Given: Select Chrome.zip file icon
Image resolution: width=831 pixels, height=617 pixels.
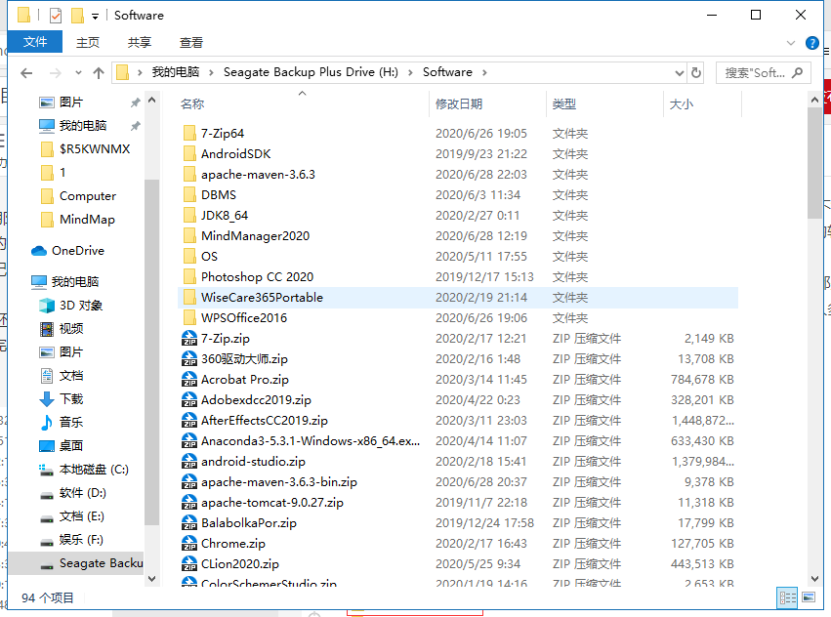Looking at the screenshot, I should pyautogui.click(x=189, y=544).
